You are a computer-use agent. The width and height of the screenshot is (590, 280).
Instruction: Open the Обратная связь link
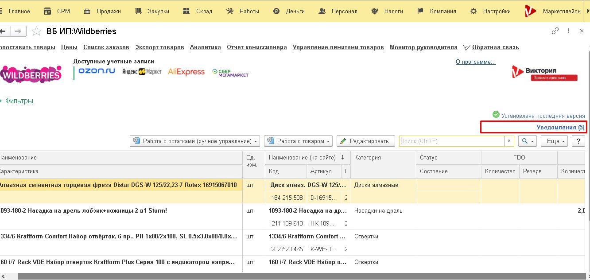[495, 47]
